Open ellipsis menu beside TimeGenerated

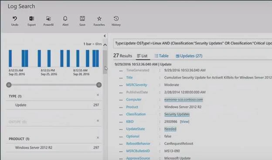pos(121,71)
